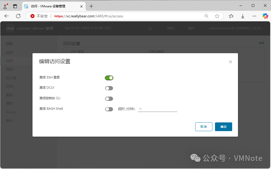Enable the 激活控制台 CLI switch
Image resolution: width=271 pixels, height=169 pixels.
click(109, 99)
